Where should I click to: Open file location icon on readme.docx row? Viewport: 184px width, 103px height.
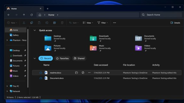[76, 73]
